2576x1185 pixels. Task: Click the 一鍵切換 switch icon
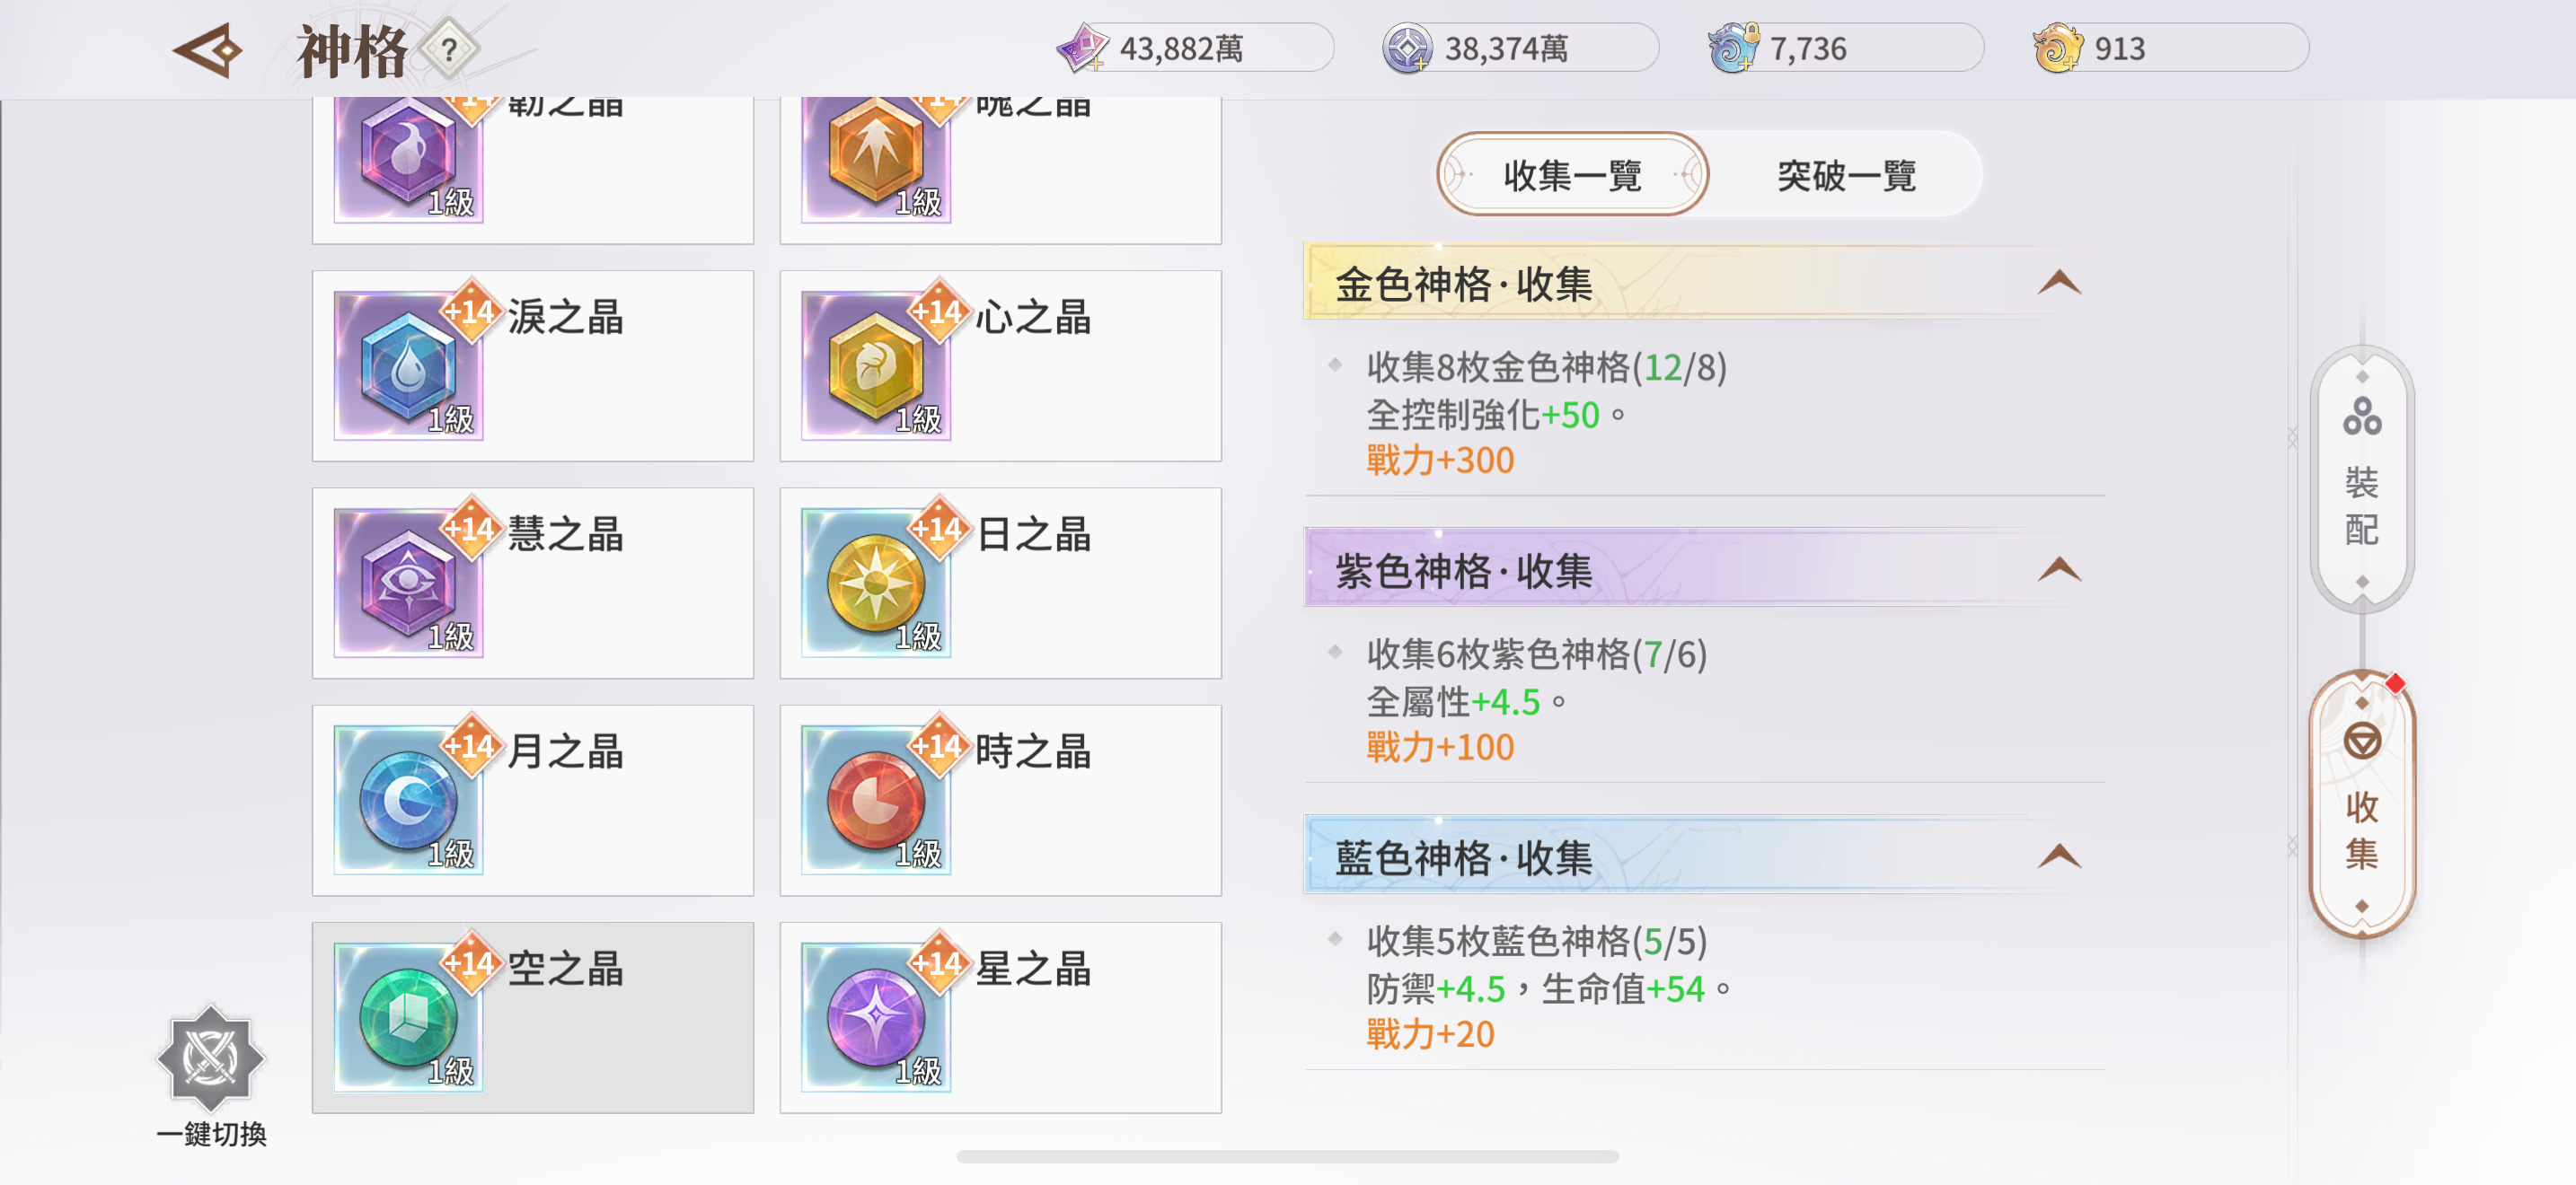pos(211,1058)
